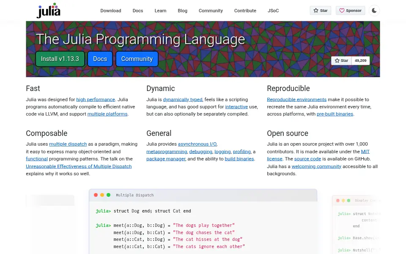This screenshot has height=254, width=406.
Task: Follow the "multiple platforms" link
Action: coord(107,114)
